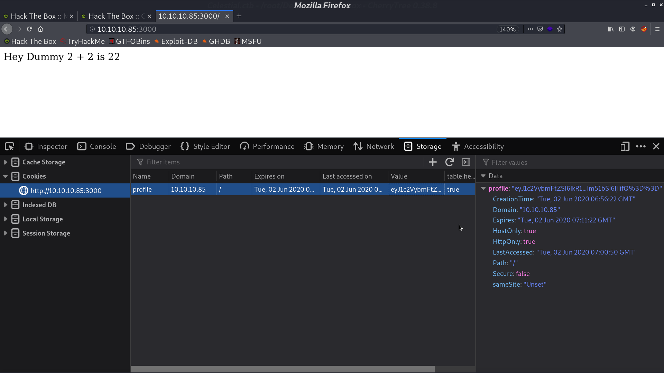
Task: Select http://10.10.10.85:3000 cookie host
Action: [65, 190]
